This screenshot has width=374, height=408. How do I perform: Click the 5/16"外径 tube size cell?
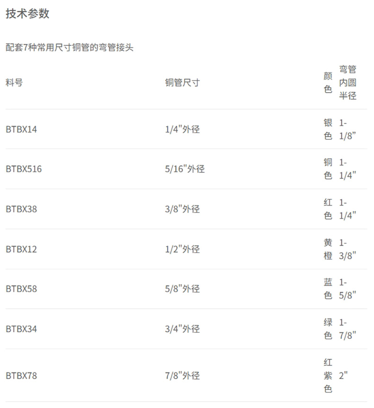click(185, 169)
